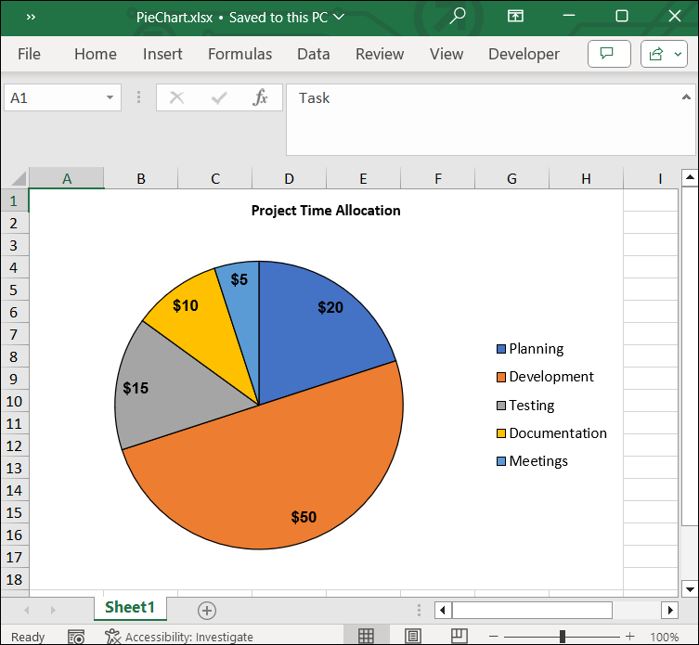Select row 1 header

[14, 200]
